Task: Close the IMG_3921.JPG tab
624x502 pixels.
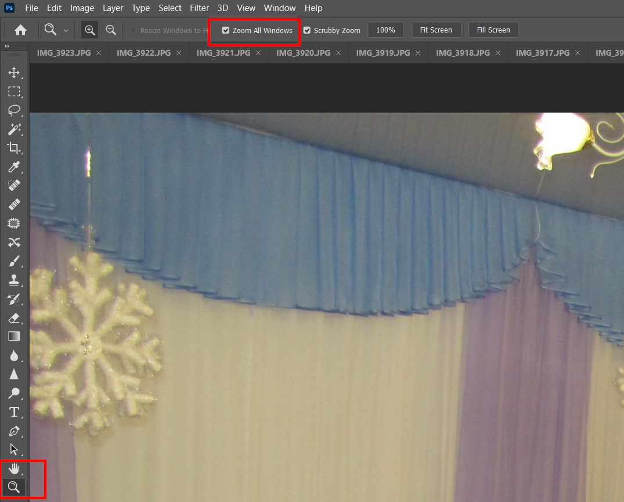Action: tap(258, 53)
